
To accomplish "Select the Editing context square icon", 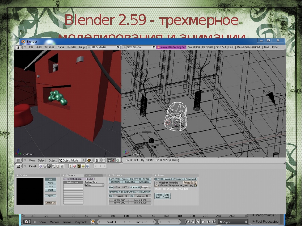I will (58, 166).
